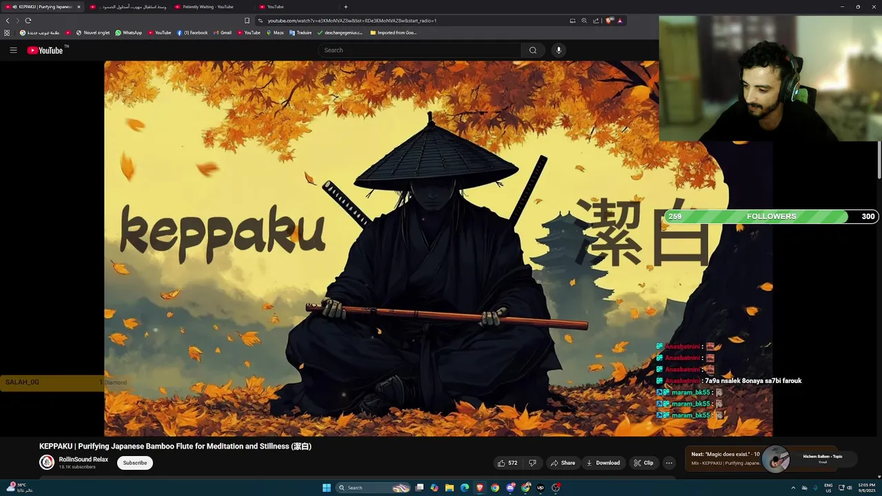
Task: Open the ENG US language switcher
Action: click(x=828, y=488)
